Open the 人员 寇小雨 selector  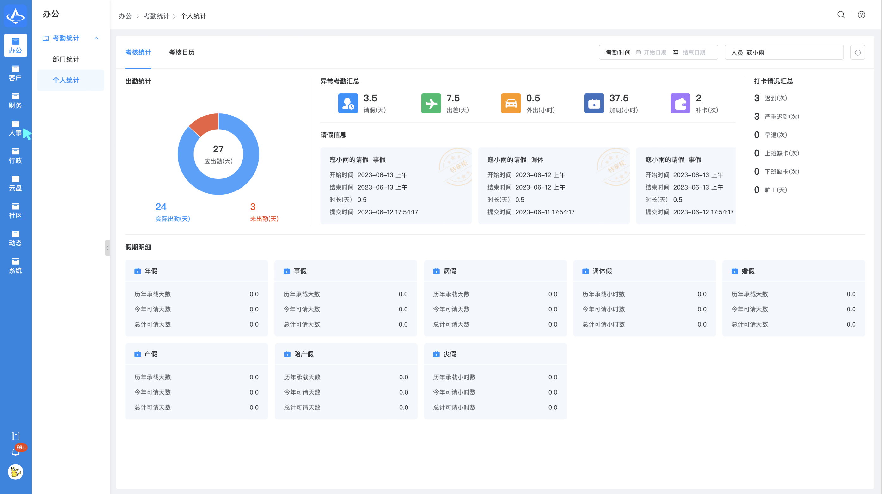pos(784,52)
